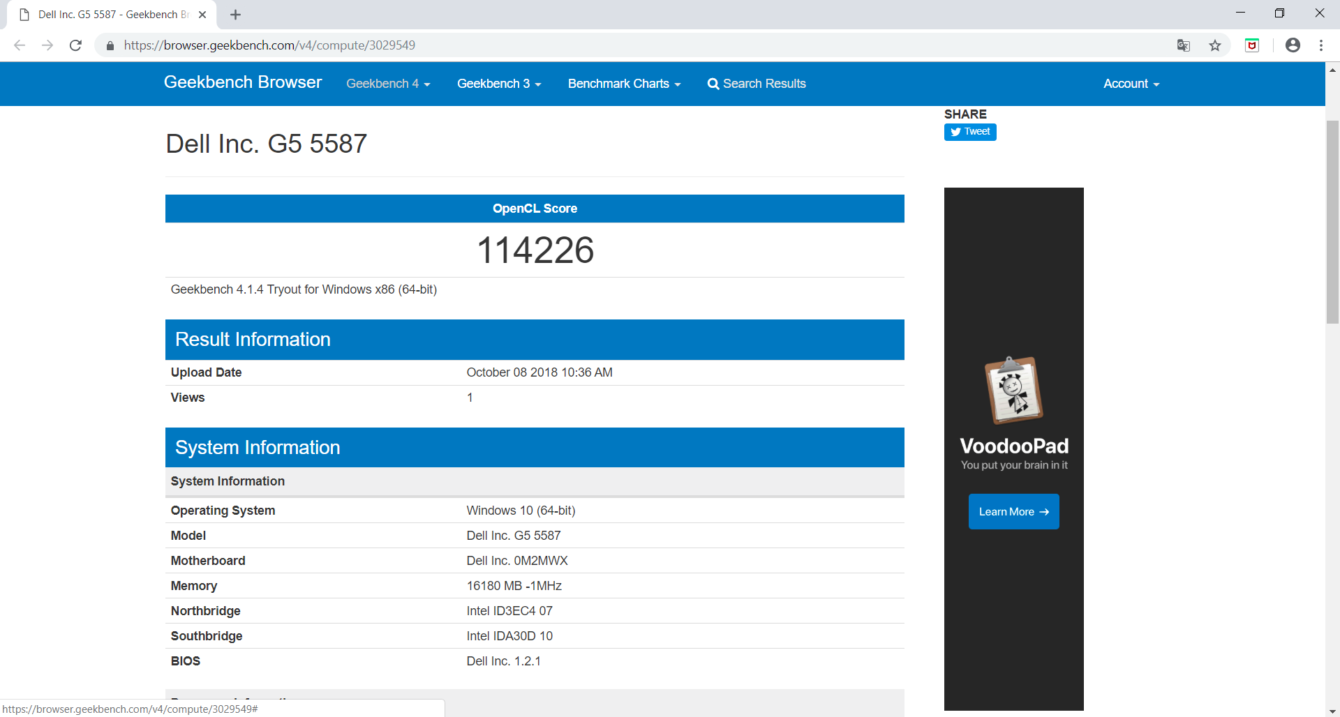Click the VoodooPad ad title text
Viewport: 1340px width, 717px height.
click(x=1014, y=446)
